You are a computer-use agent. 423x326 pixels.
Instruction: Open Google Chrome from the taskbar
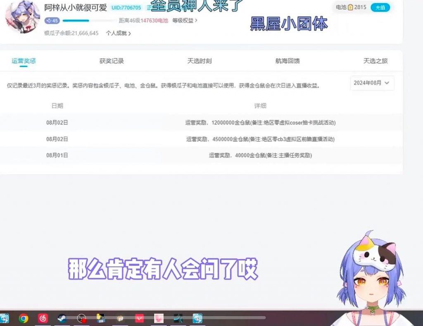pos(24,318)
